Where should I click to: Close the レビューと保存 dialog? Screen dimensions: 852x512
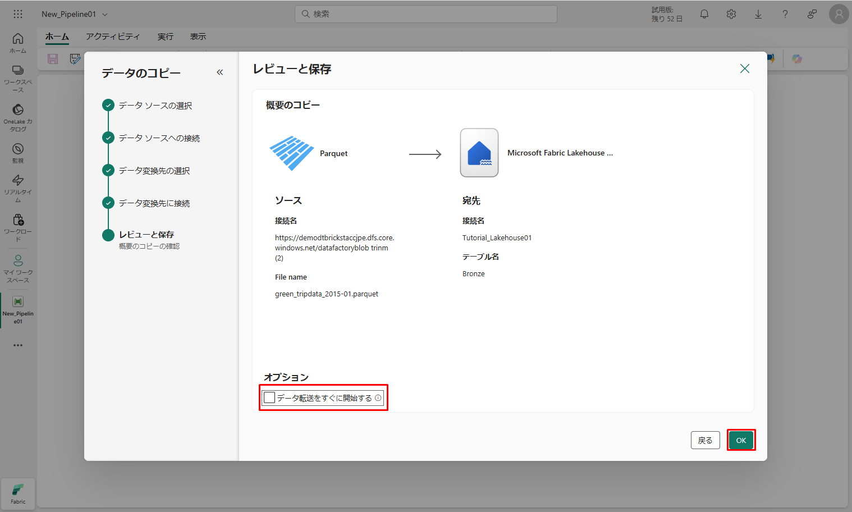point(745,68)
